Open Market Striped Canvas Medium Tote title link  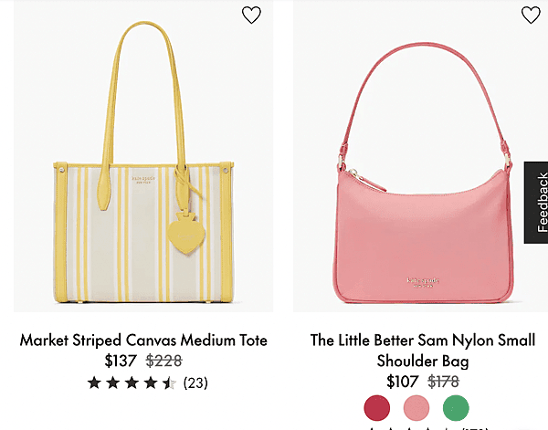pos(143,340)
